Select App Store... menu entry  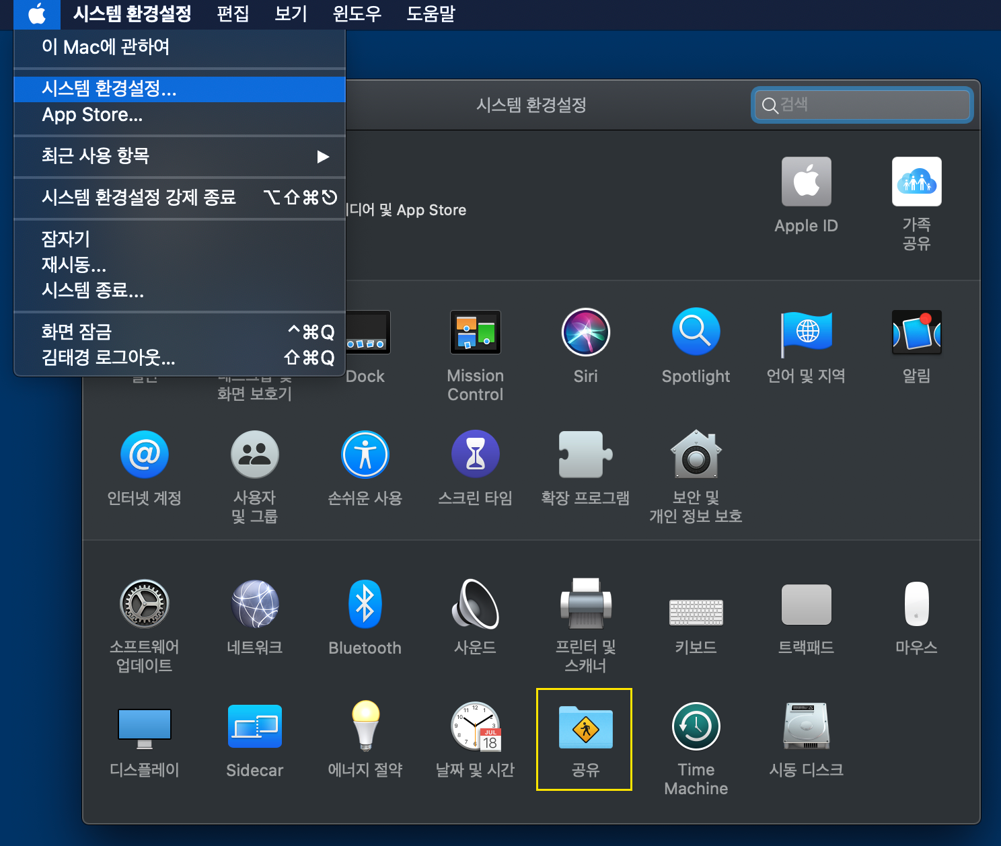point(180,115)
